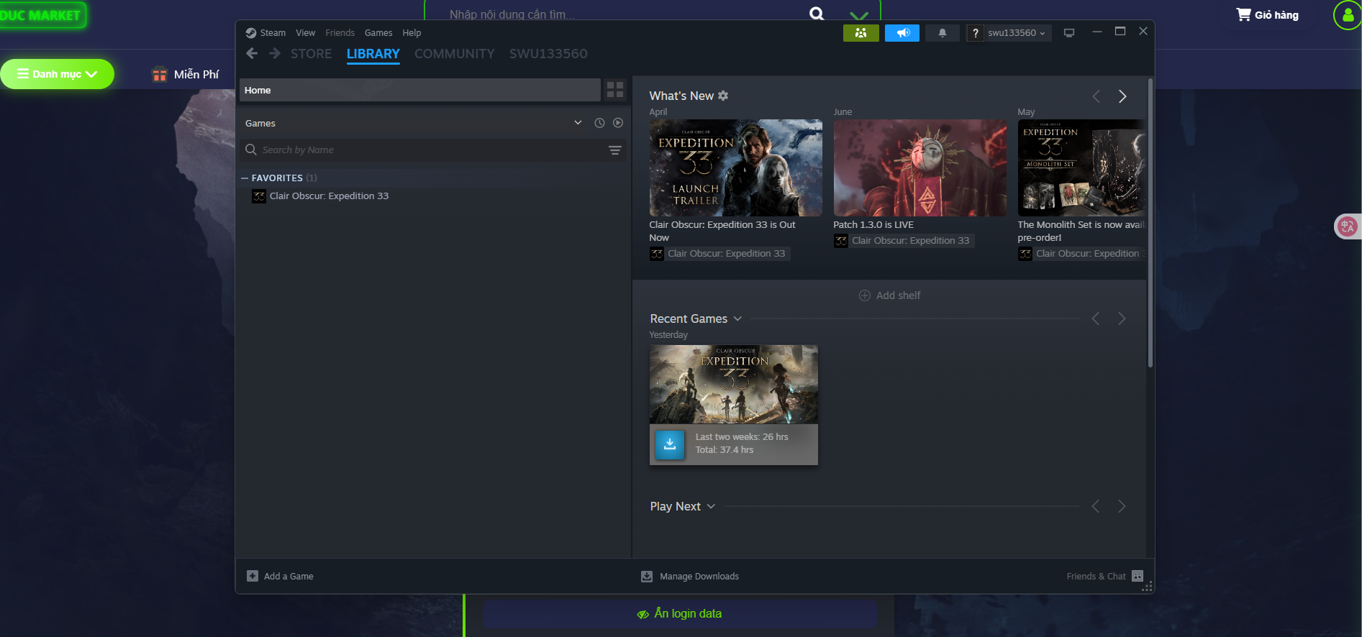This screenshot has height=637, width=1362.
Task: Toggle the recent activity clock filter
Action: 599,123
